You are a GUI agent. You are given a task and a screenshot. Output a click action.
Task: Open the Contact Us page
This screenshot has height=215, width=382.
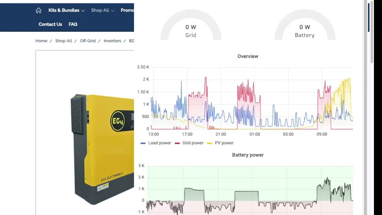50,24
